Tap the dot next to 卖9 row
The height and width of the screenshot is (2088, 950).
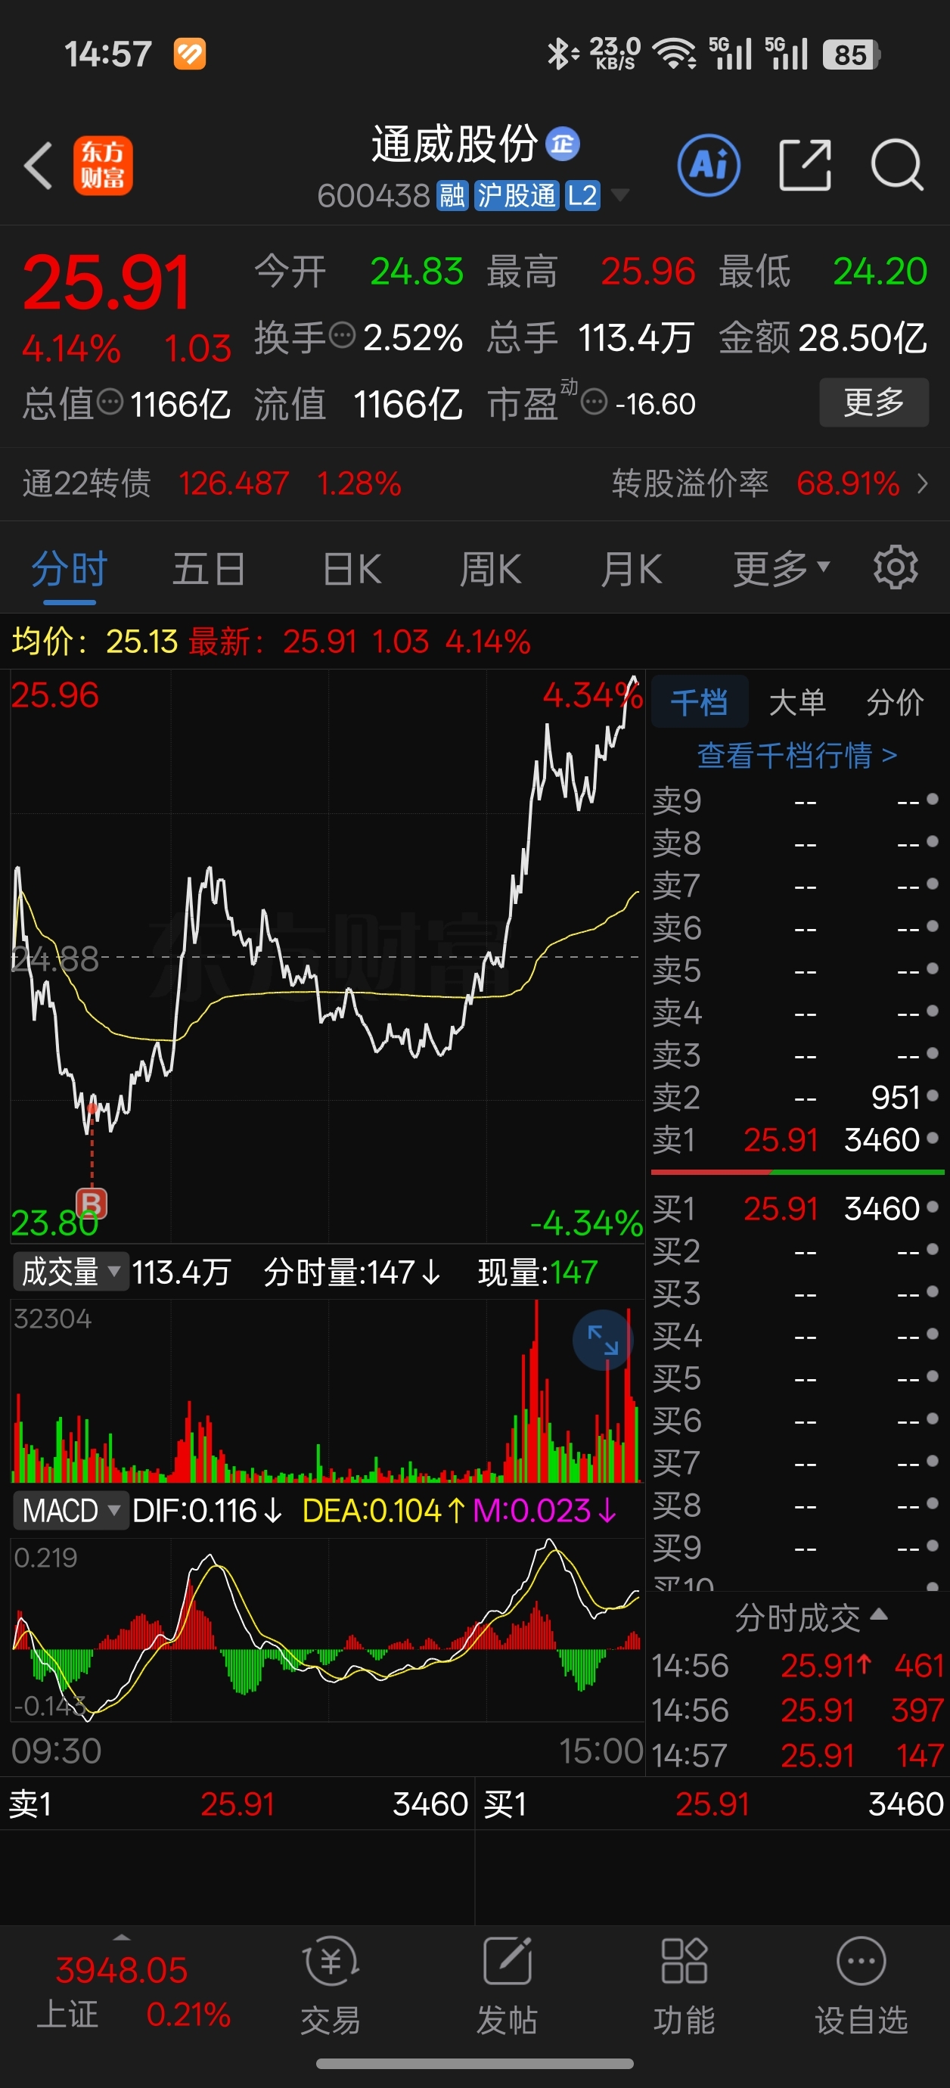click(x=932, y=799)
